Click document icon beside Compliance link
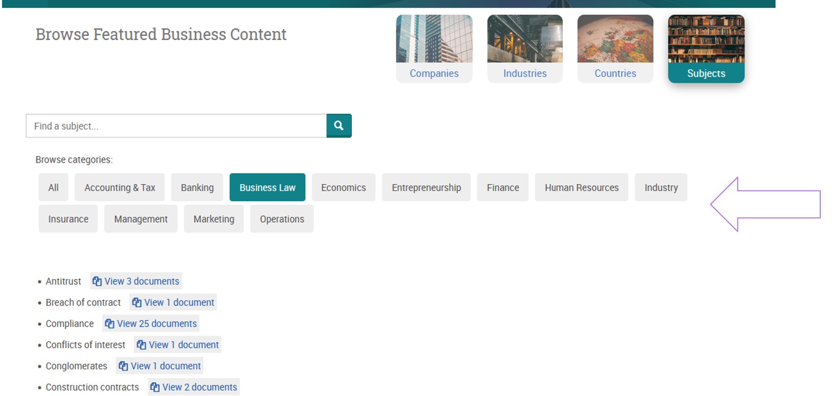Screen dimensions: 835x396 109,324
